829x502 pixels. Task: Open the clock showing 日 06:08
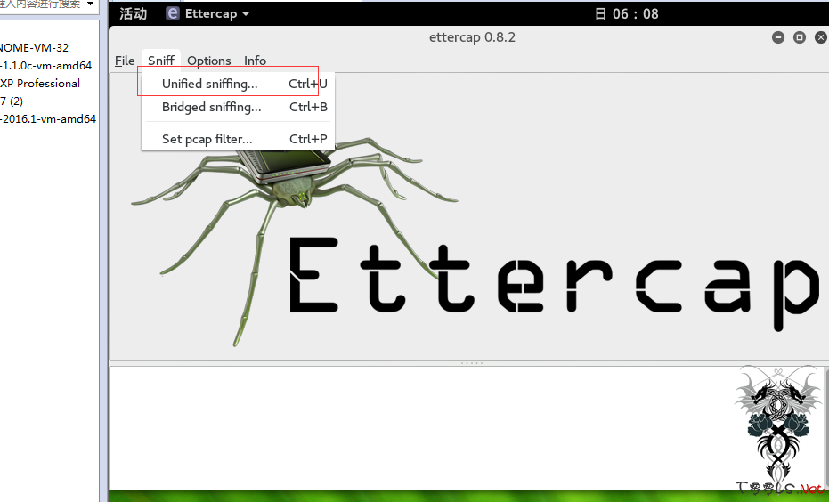click(x=627, y=14)
